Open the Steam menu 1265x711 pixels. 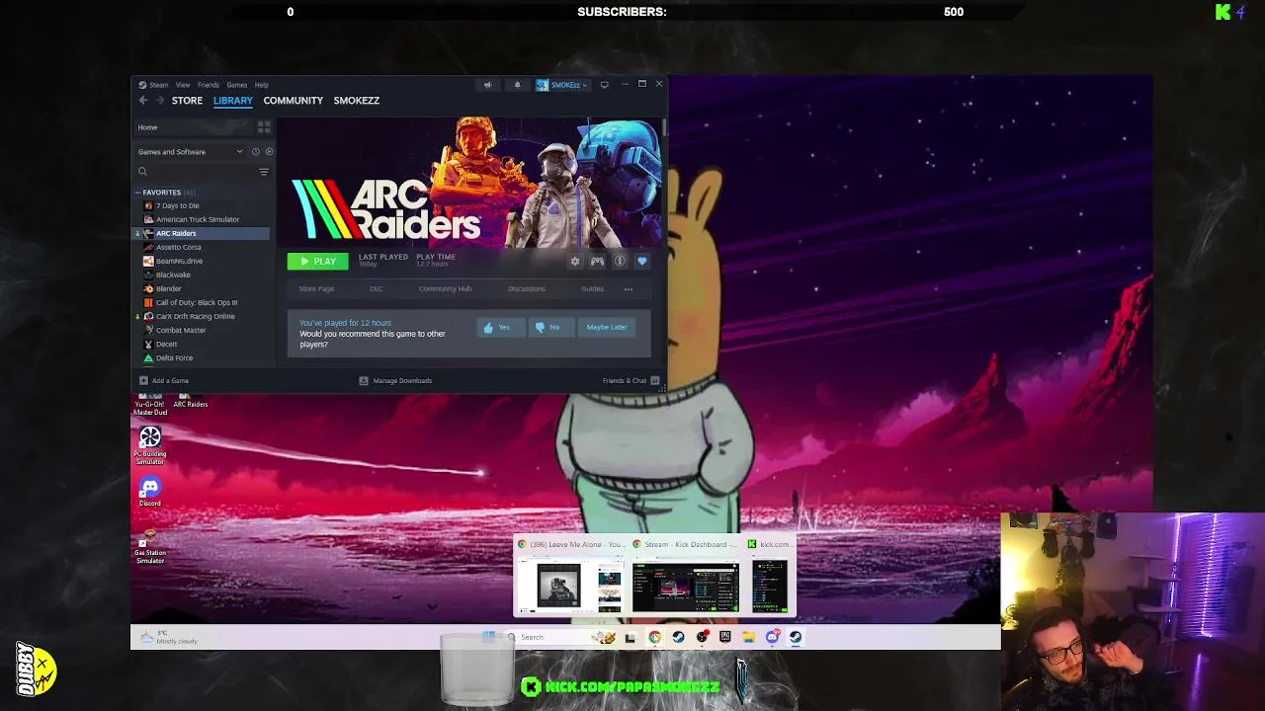coord(158,85)
